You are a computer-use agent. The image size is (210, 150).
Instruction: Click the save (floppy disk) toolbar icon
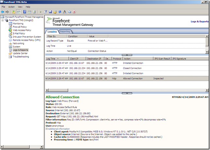(x=51, y=12)
